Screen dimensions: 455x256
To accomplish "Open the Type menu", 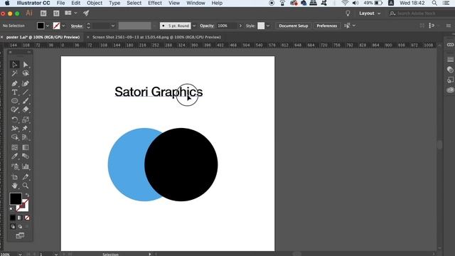I will [114, 3].
